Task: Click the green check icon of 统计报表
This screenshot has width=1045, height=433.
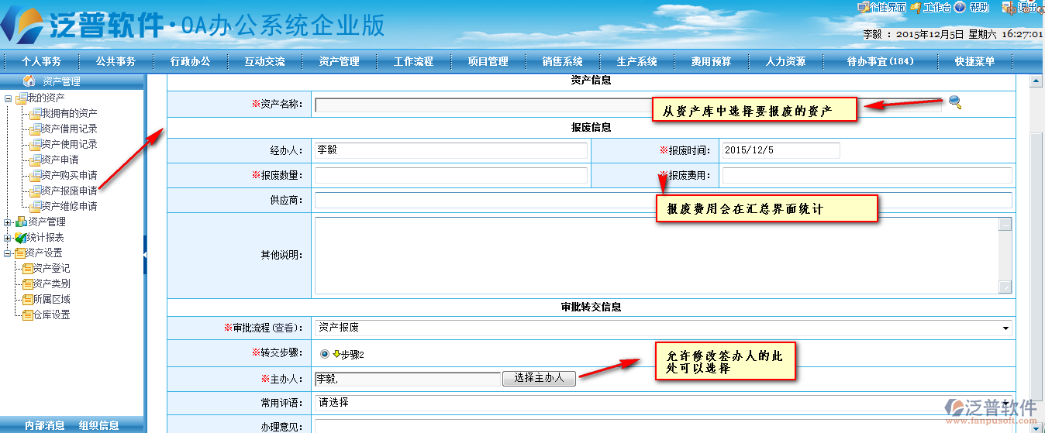Action: [x=21, y=238]
